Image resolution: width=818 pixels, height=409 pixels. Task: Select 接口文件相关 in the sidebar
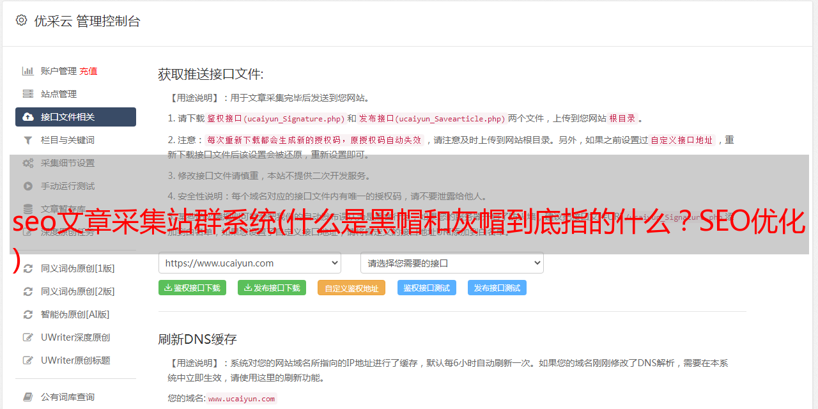pos(75,117)
